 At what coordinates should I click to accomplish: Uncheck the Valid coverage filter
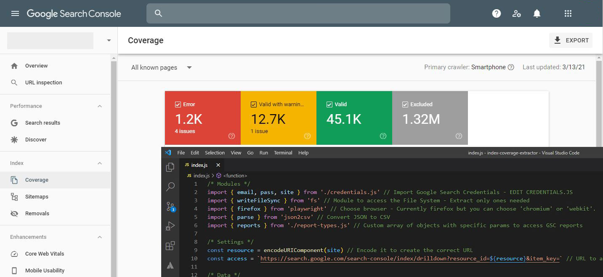[x=330, y=104]
